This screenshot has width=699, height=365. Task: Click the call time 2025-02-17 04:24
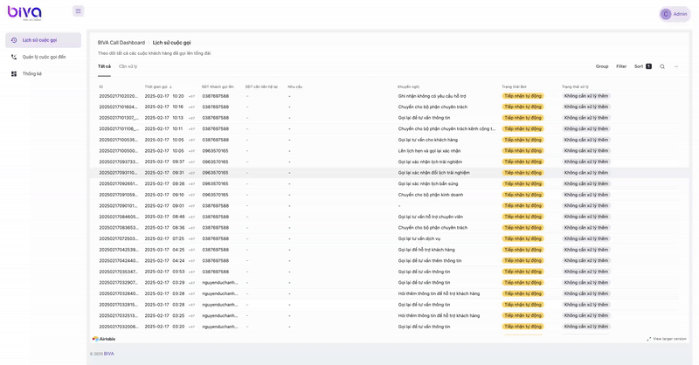[x=164, y=261]
